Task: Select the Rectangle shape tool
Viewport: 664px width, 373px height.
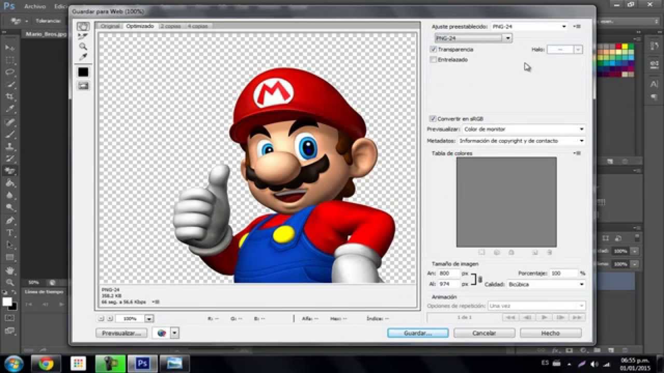Action: (x=10, y=257)
